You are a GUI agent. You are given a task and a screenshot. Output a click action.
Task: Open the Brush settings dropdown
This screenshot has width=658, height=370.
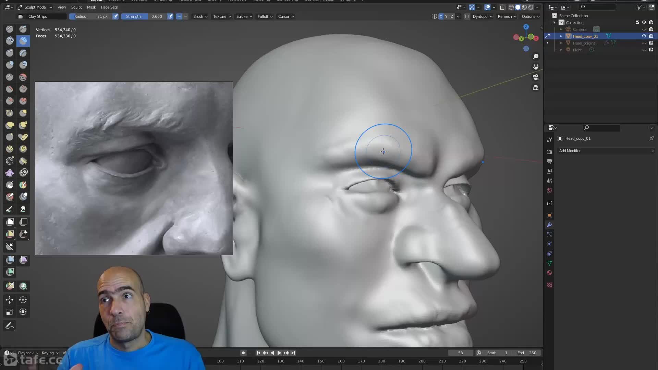point(200,16)
